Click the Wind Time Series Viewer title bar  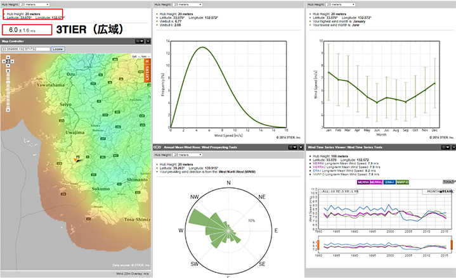[x=381, y=148]
